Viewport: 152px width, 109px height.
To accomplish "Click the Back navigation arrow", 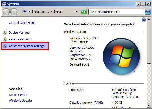I will [x=6, y=12].
